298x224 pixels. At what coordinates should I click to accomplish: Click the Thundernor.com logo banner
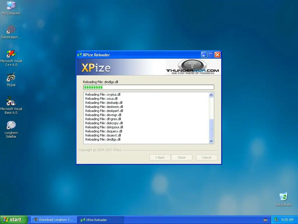coord(192,67)
